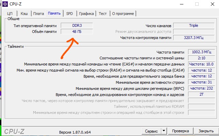This screenshot has width=219, height=136.
Task: Click the tRFC regeneration cycles label
Action: pyautogui.click(x=130, y=89)
